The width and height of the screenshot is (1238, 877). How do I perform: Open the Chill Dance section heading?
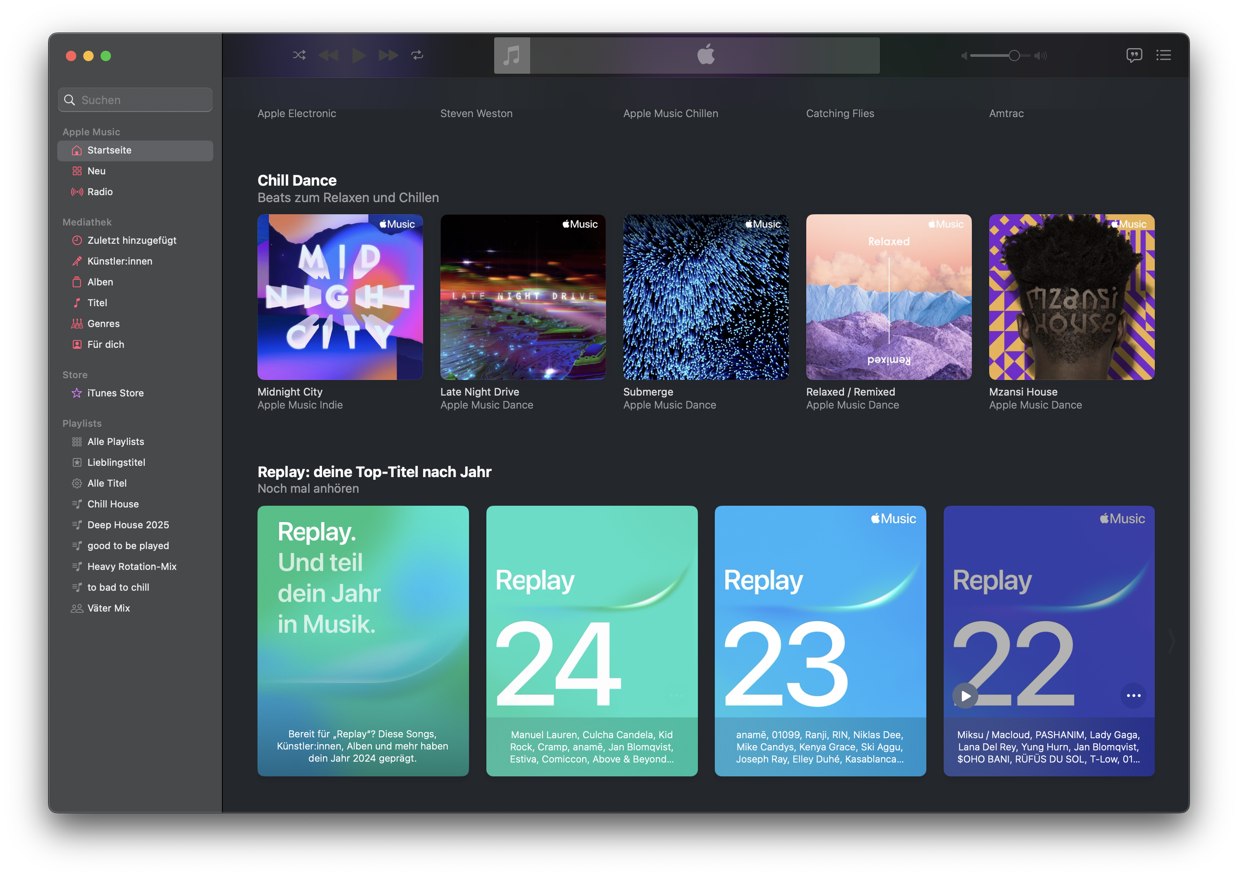tap(297, 180)
